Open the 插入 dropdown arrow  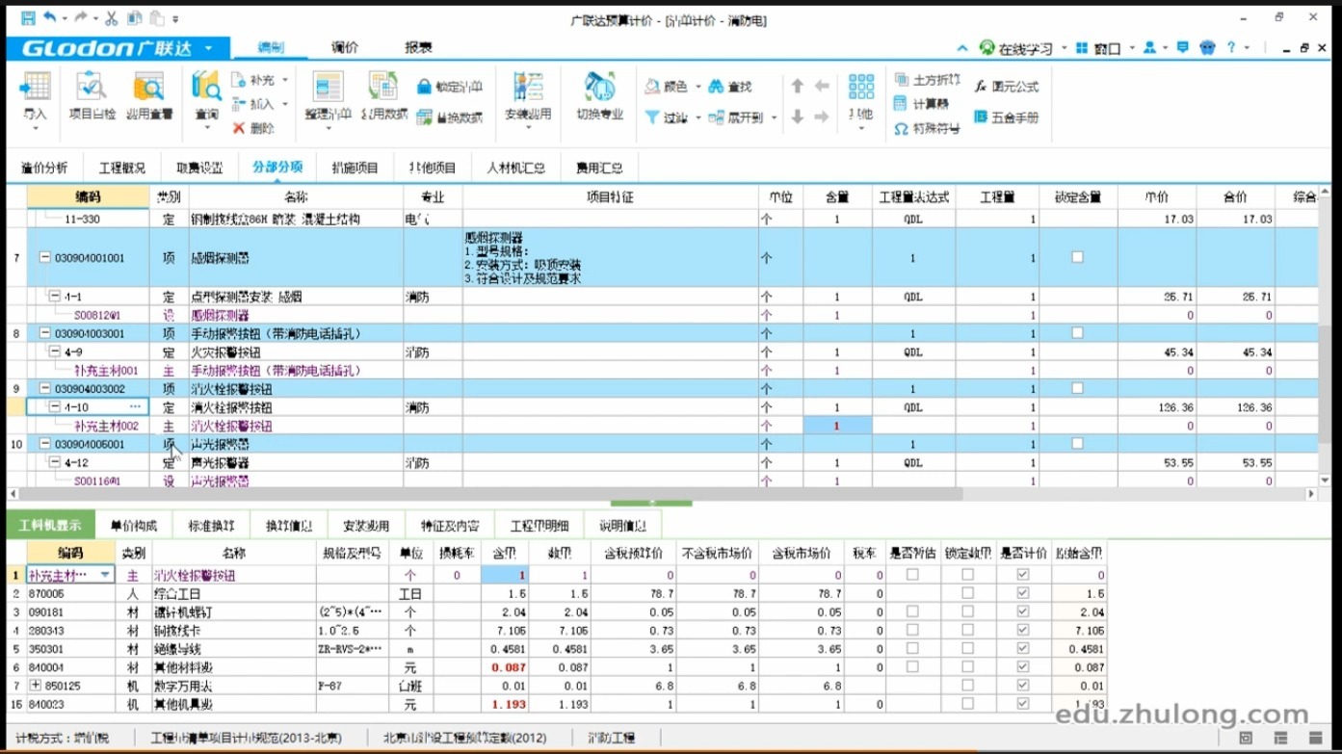point(285,104)
